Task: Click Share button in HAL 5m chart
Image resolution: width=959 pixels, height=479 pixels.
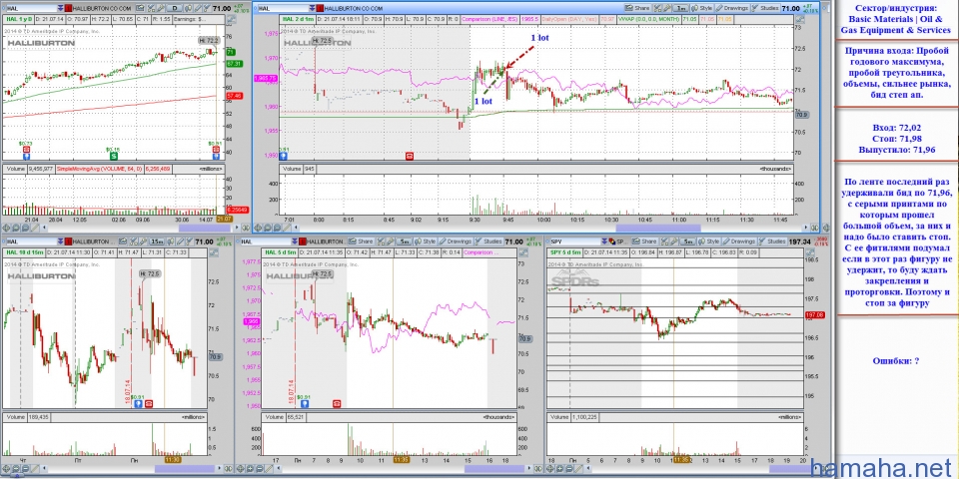Action: [361, 241]
